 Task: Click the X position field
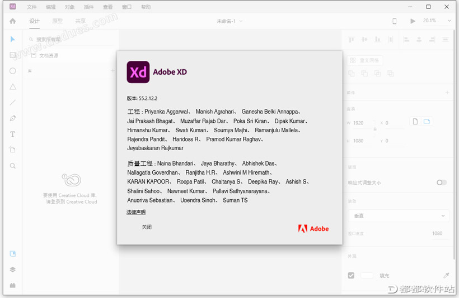pos(395,123)
